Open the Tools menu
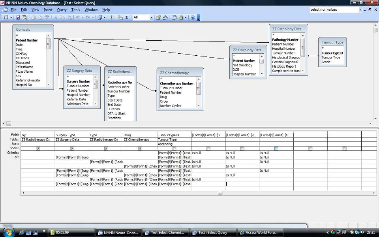The image size is (379, 237). click(x=75, y=9)
